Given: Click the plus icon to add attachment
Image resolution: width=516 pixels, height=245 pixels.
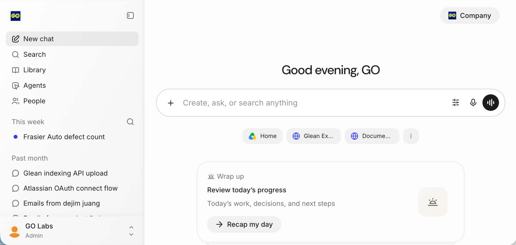Looking at the screenshot, I should click(x=171, y=103).
